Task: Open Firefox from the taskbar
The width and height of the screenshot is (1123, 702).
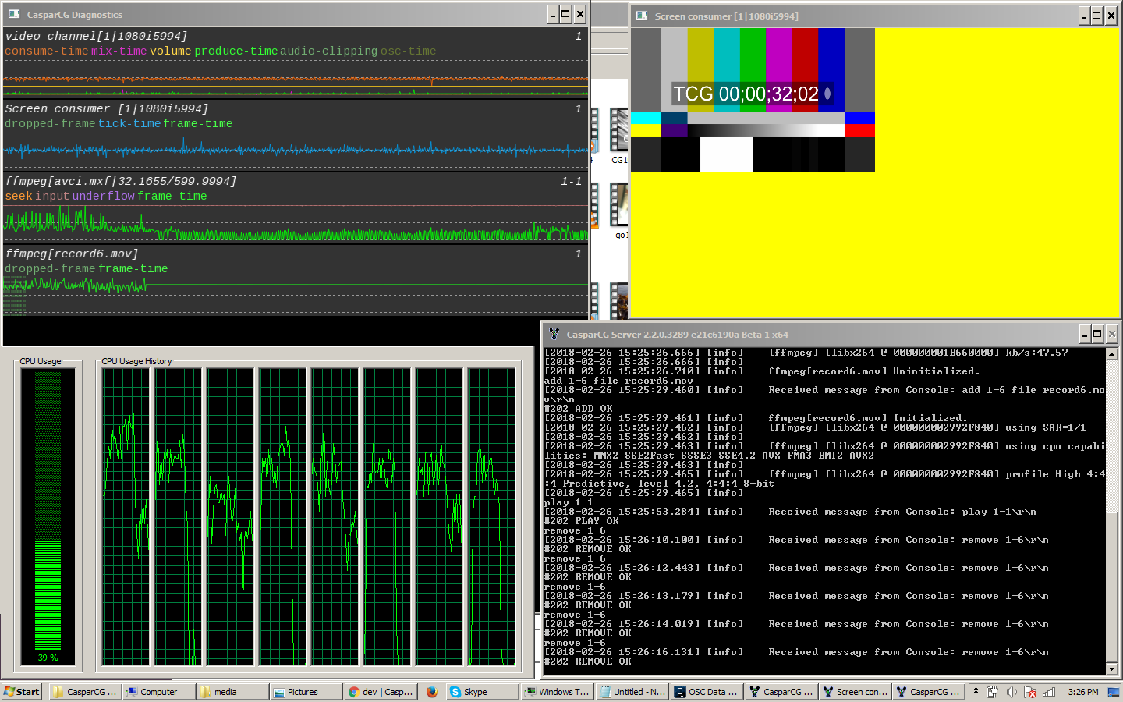Action: (x=433, y=691)
